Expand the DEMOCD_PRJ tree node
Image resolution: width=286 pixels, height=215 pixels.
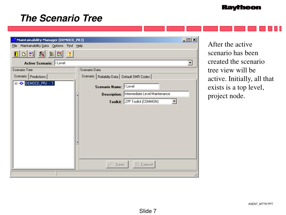pyautogui.click(x=16, y=83)
